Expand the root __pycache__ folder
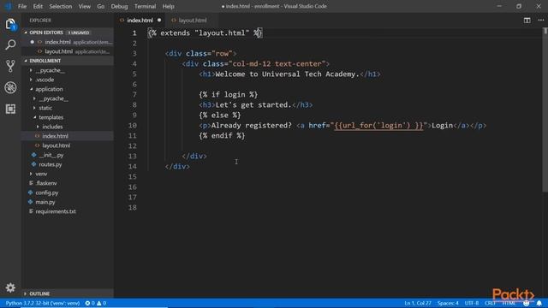The image size is (548, 308). tap(50, 70)
